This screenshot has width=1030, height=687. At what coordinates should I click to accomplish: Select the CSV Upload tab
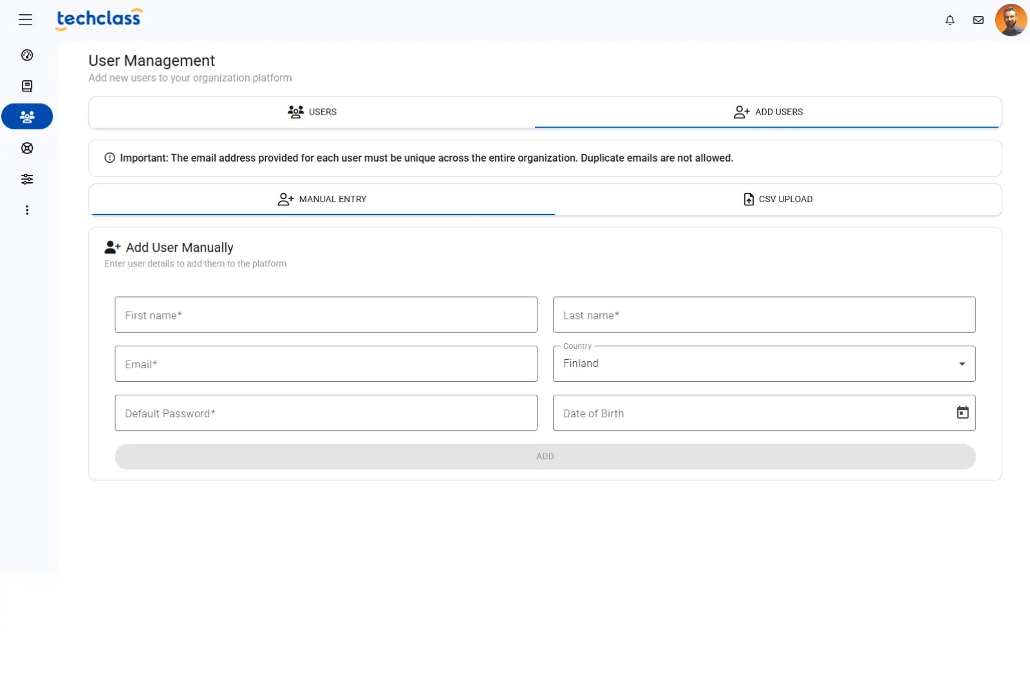778,199
